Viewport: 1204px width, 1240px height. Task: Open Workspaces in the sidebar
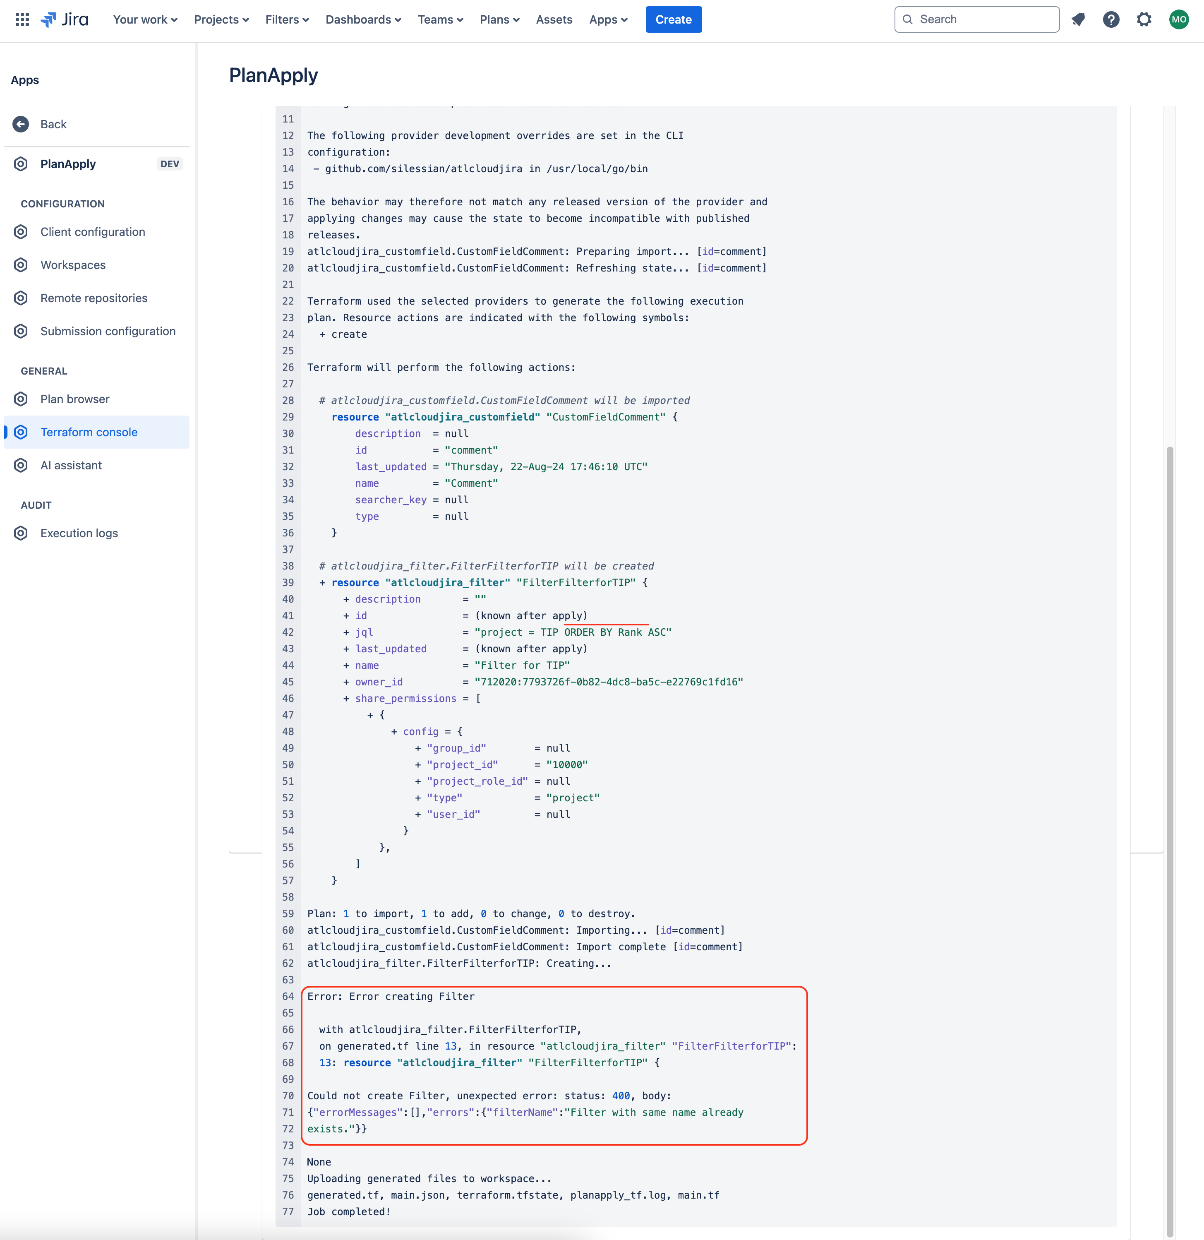(x=73, y=265)
